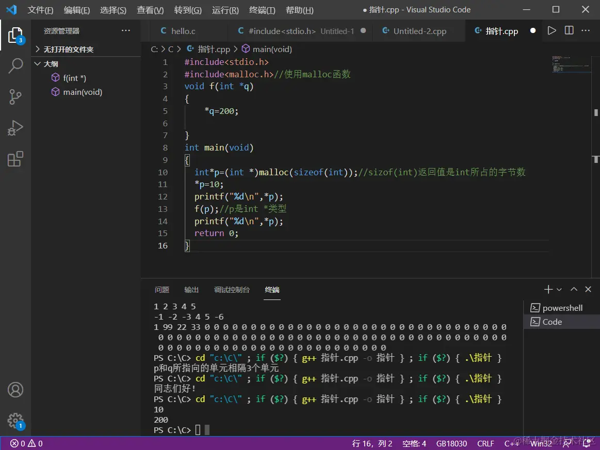Viewport: 600px width, 450px height.
Task: Open the 运行(R) menu
Action: tap(225, 10)
